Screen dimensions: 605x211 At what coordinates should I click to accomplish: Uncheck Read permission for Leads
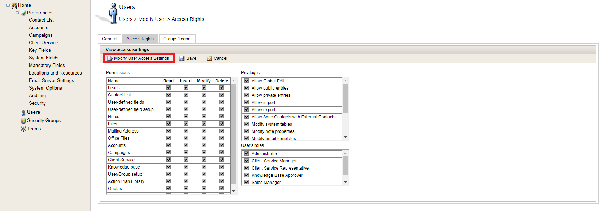pos(169,87)
